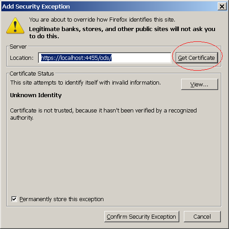The width and height of the screenshot is (229, 229).
Task: Click the 'Unknown Identity' bold heading
Action: coord(36,95)
